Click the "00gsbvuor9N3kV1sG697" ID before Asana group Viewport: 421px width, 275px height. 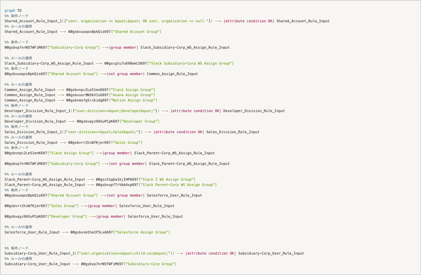click(x=87, y=95)
